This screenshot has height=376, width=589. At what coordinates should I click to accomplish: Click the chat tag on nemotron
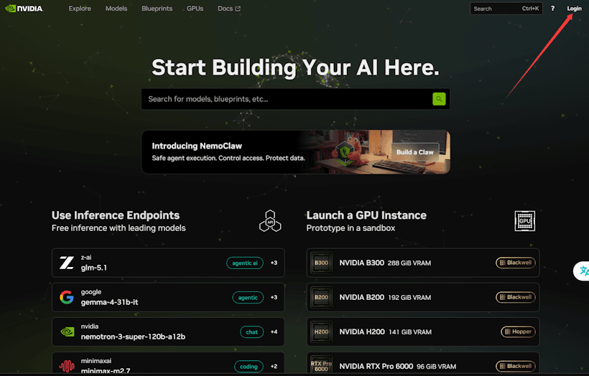click(x=251, y=332)
